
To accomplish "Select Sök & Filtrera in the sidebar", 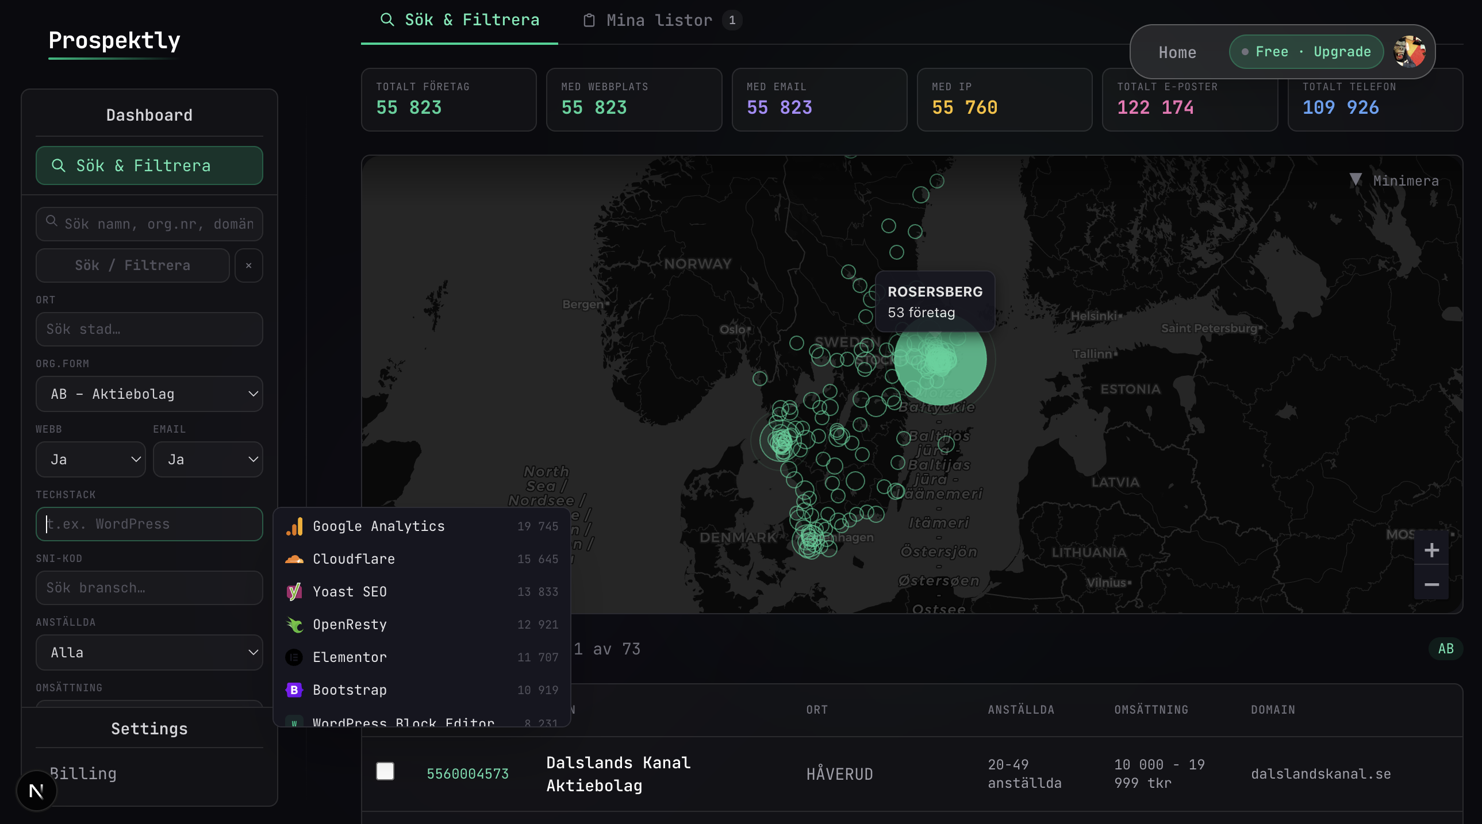I will [149, 165].
